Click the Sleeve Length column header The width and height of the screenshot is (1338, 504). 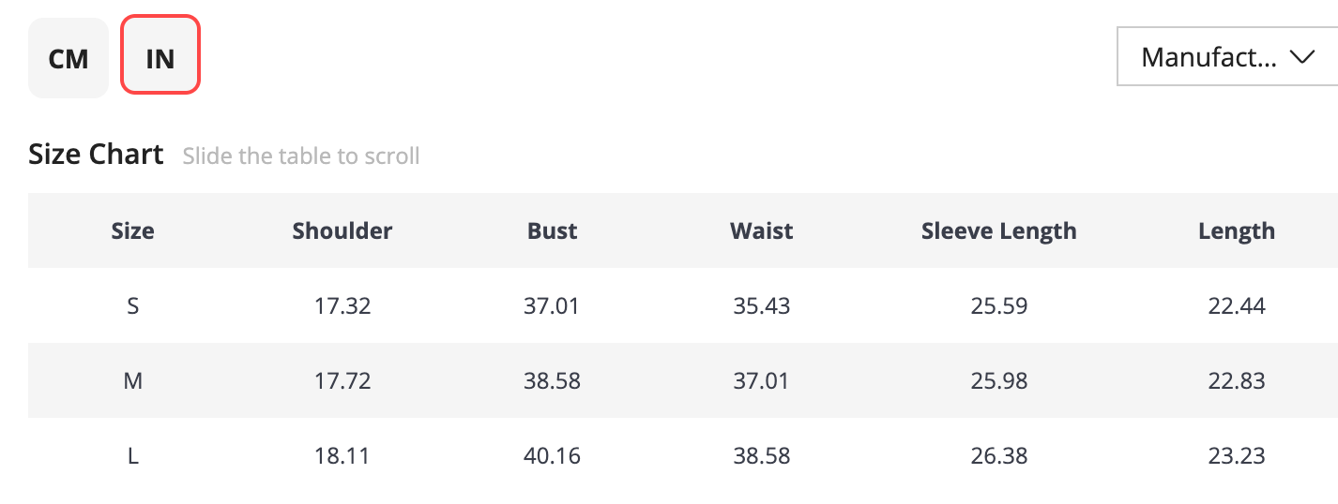click(999, 230)
